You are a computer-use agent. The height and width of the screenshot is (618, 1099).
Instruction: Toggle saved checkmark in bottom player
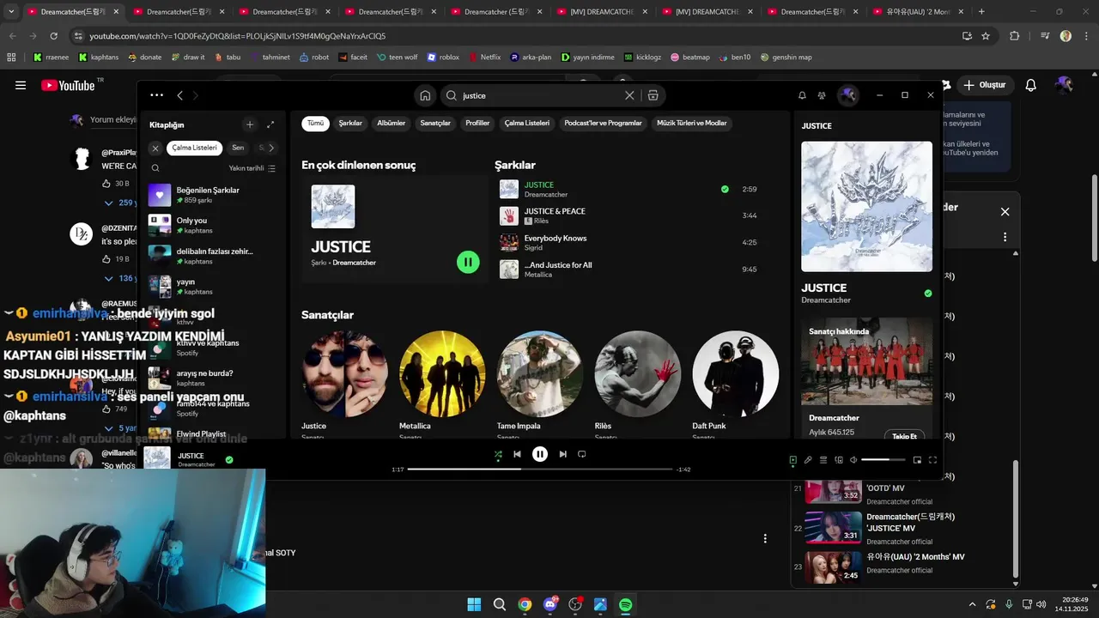coord(229,460)
